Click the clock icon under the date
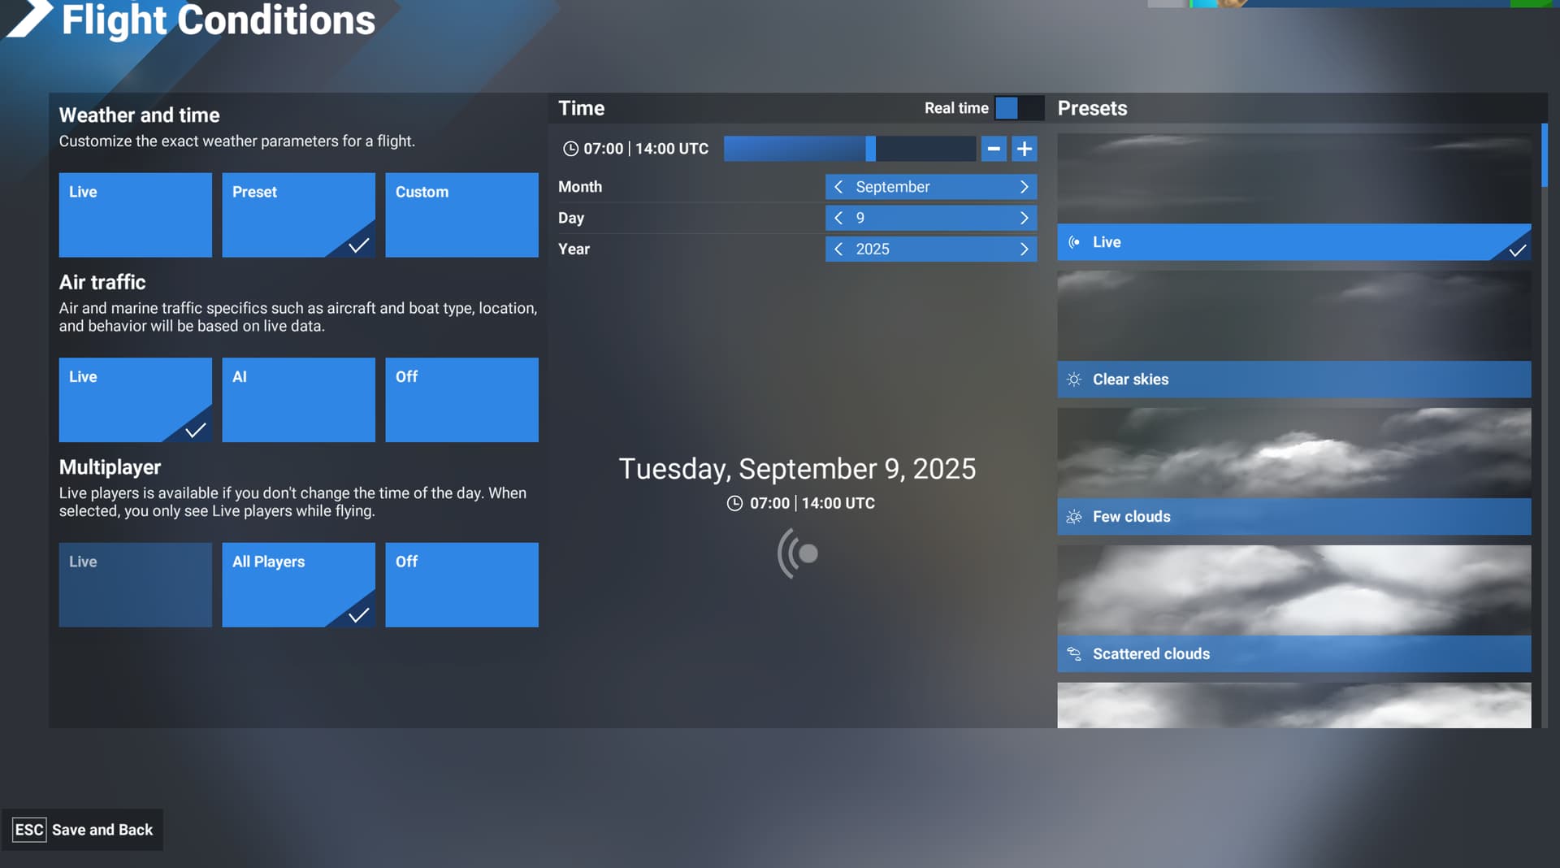 pyautogui.click(x=734, y=503)
